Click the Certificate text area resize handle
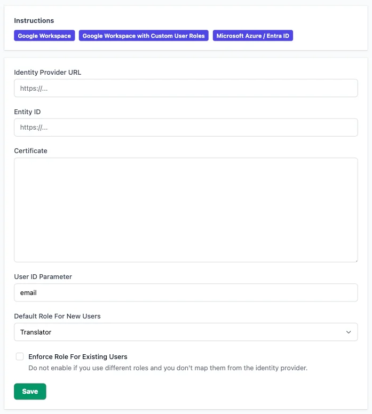Viewport: 372px width, 414px height. [355, 260]
